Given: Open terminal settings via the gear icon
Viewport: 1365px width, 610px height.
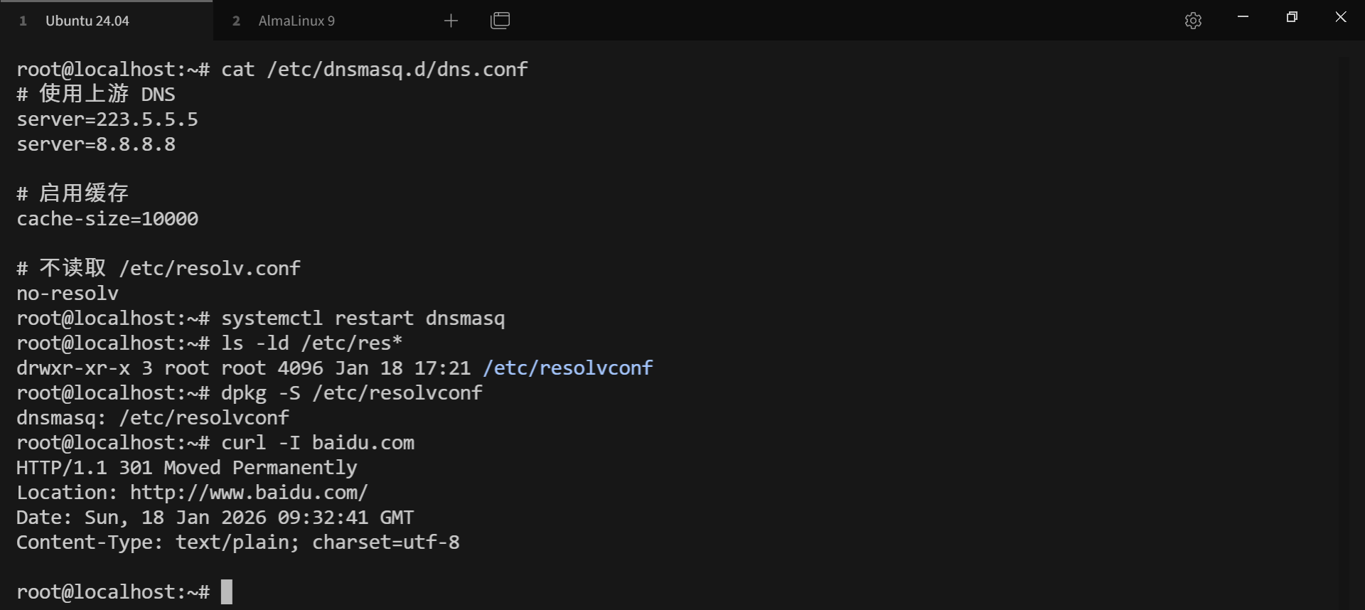Looking at the screenshot, I should 1193,21.
